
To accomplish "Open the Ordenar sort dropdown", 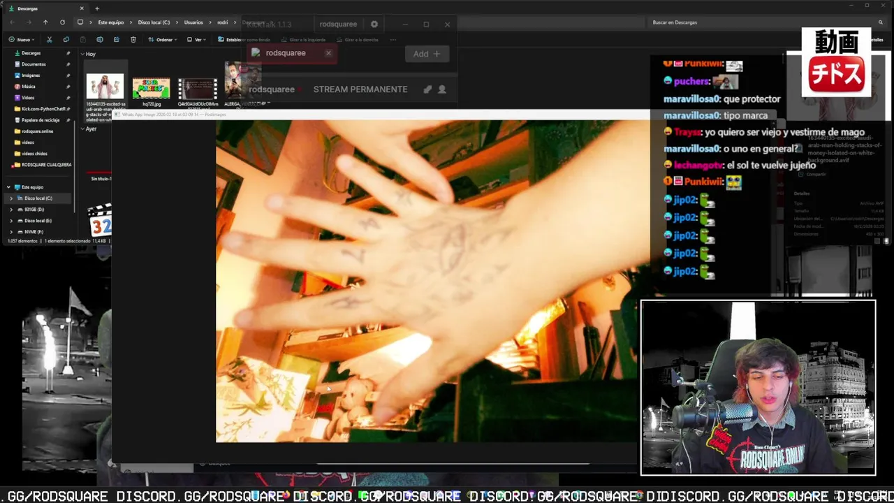I will click(x=163, y=40).
